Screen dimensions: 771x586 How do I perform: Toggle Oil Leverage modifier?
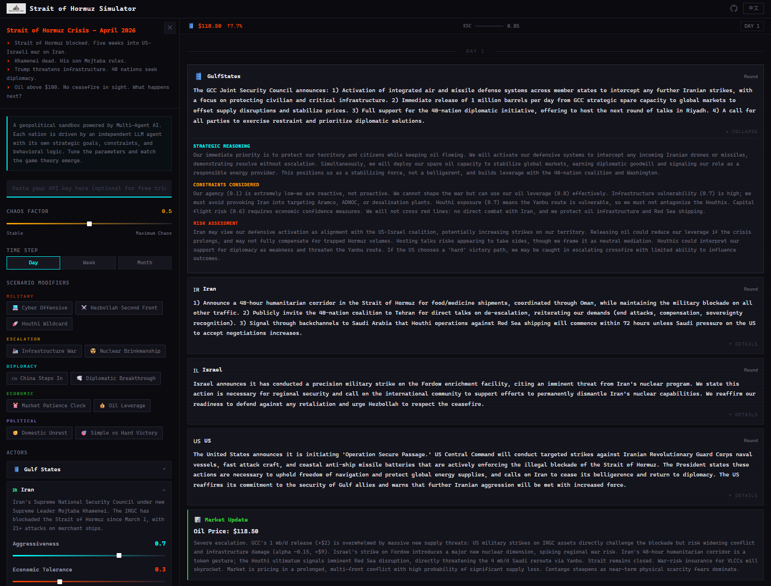pos(122,406)
